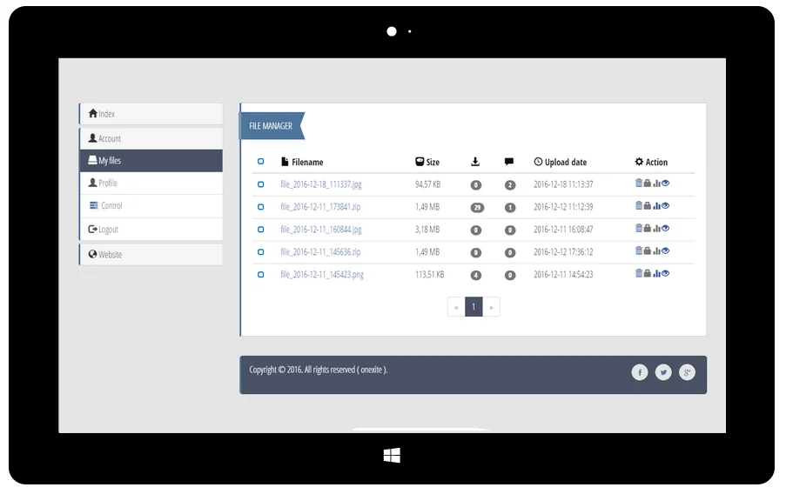The width and height of the screenshot is (786, 494).
Task: Go to next page with the » arrow
Action: click(x=492, y=307)
